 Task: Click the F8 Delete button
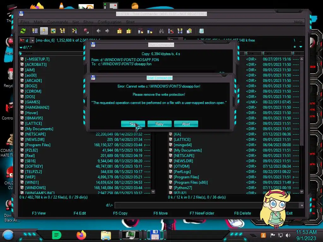click(x=243, y=213)
